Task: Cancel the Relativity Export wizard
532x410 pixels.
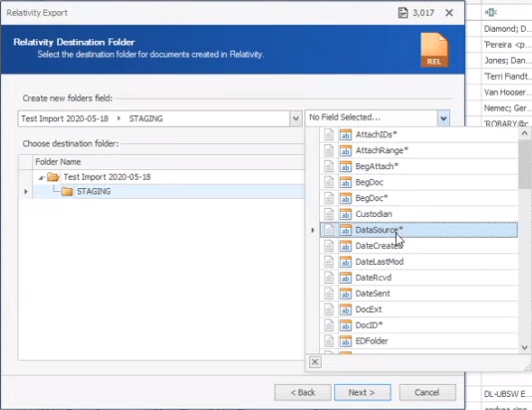Action: (427, 392)
